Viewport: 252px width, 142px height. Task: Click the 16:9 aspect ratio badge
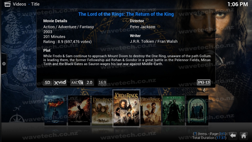[102, 82]
